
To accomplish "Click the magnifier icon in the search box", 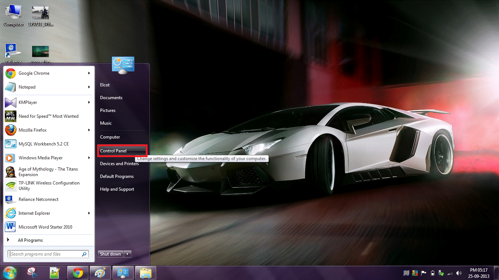I will click(84, 254).
